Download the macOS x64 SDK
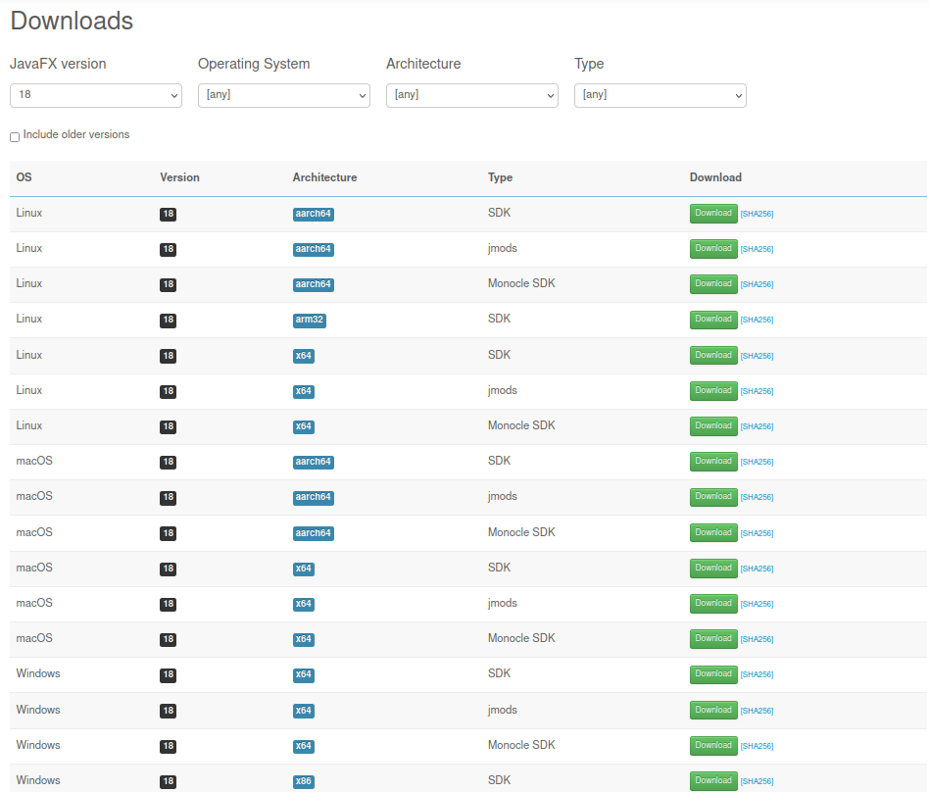The image size is (929, 792). (713, 568)
